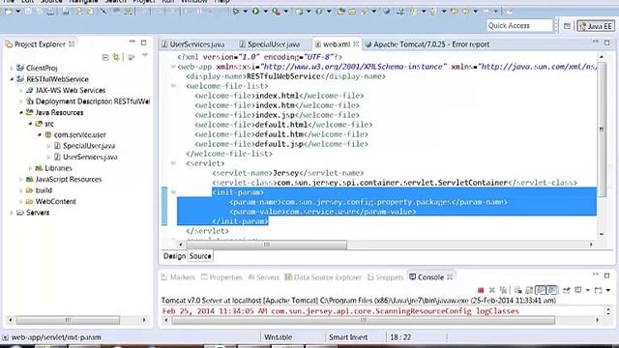This screenshot has height=348, width=619.
Task: Switch to the UserServices.java editor tab
Action: (193, 44)
